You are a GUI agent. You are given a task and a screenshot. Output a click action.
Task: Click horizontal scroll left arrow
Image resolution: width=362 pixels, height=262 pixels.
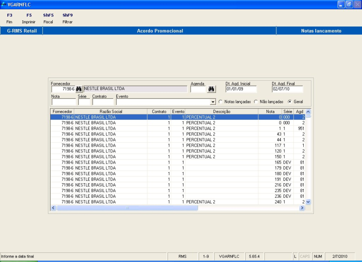pyautogui.click(x=53, y=208)
